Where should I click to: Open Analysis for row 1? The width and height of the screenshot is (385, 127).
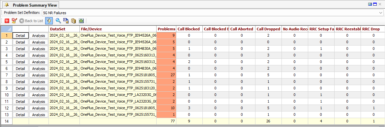(x=39, y=35)
